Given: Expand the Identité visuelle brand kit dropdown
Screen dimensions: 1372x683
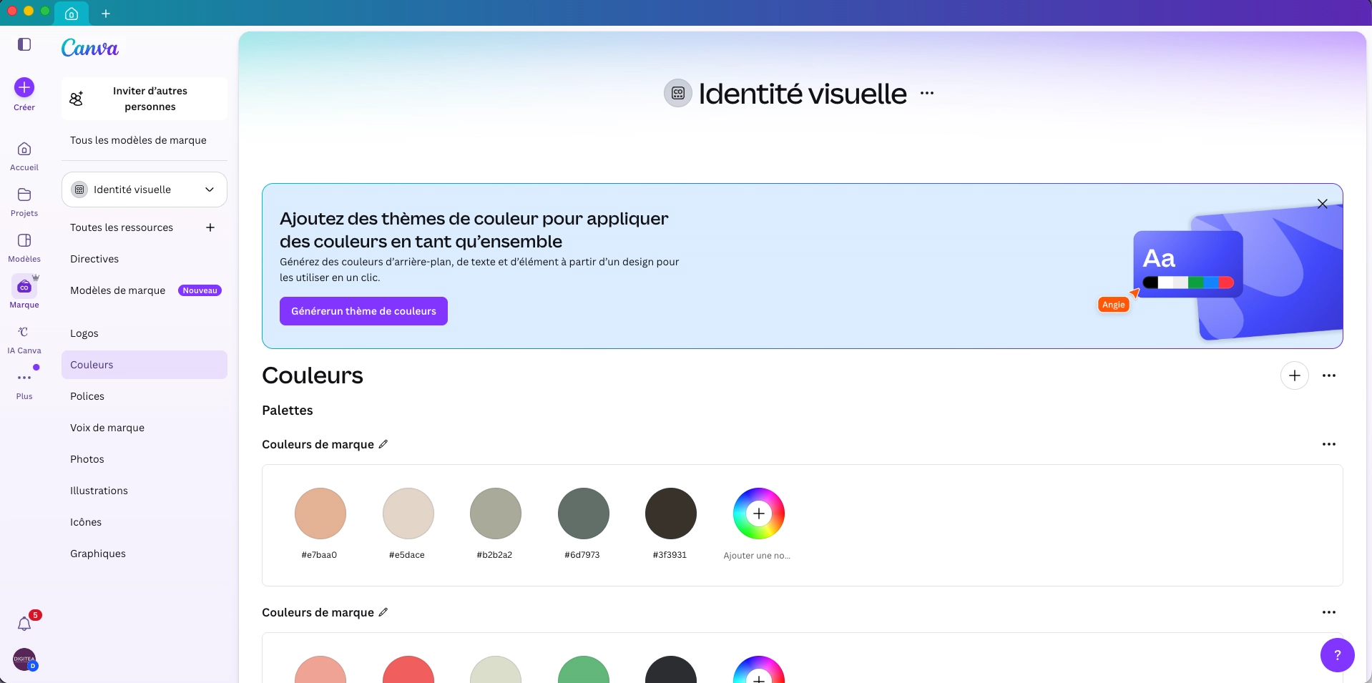Looking at the screenshot, I should click(x=144, y=190).
